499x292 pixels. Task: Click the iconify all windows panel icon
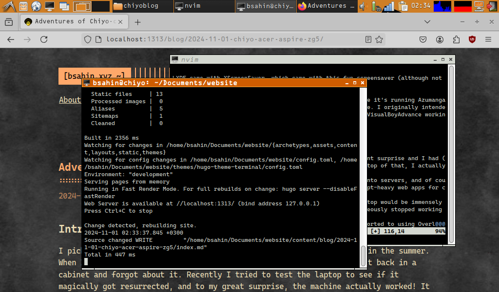(64, 6)
